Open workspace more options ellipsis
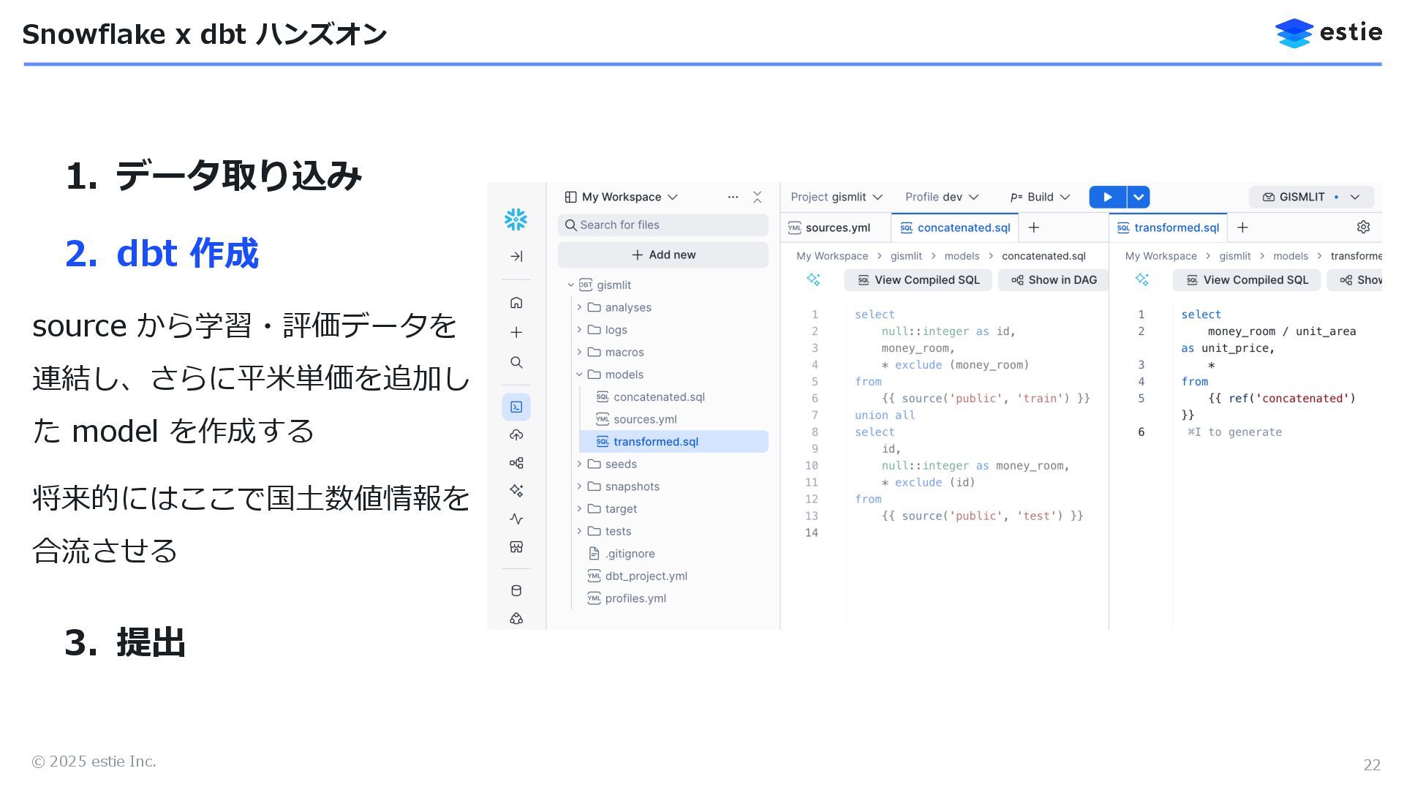The height and width of the screenshot is (790, 1404). tap(733, 197)
